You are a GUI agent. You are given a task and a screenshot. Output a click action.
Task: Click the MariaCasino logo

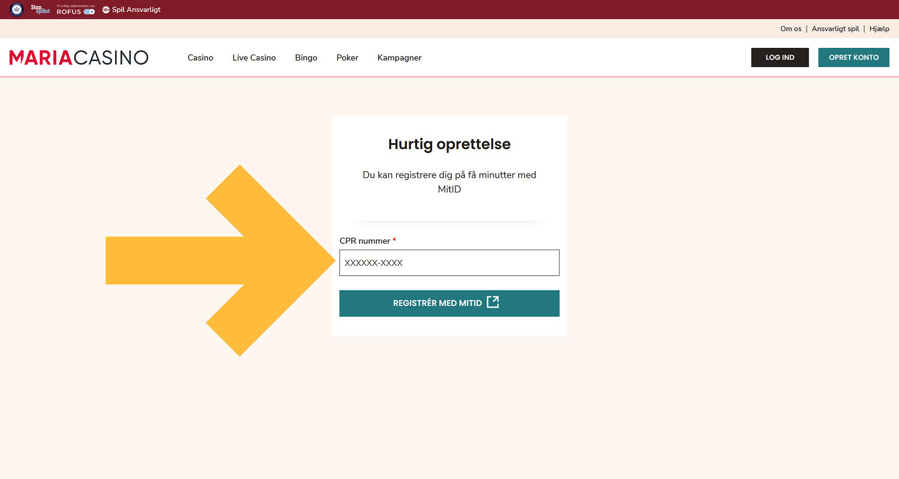pos(79,57)
